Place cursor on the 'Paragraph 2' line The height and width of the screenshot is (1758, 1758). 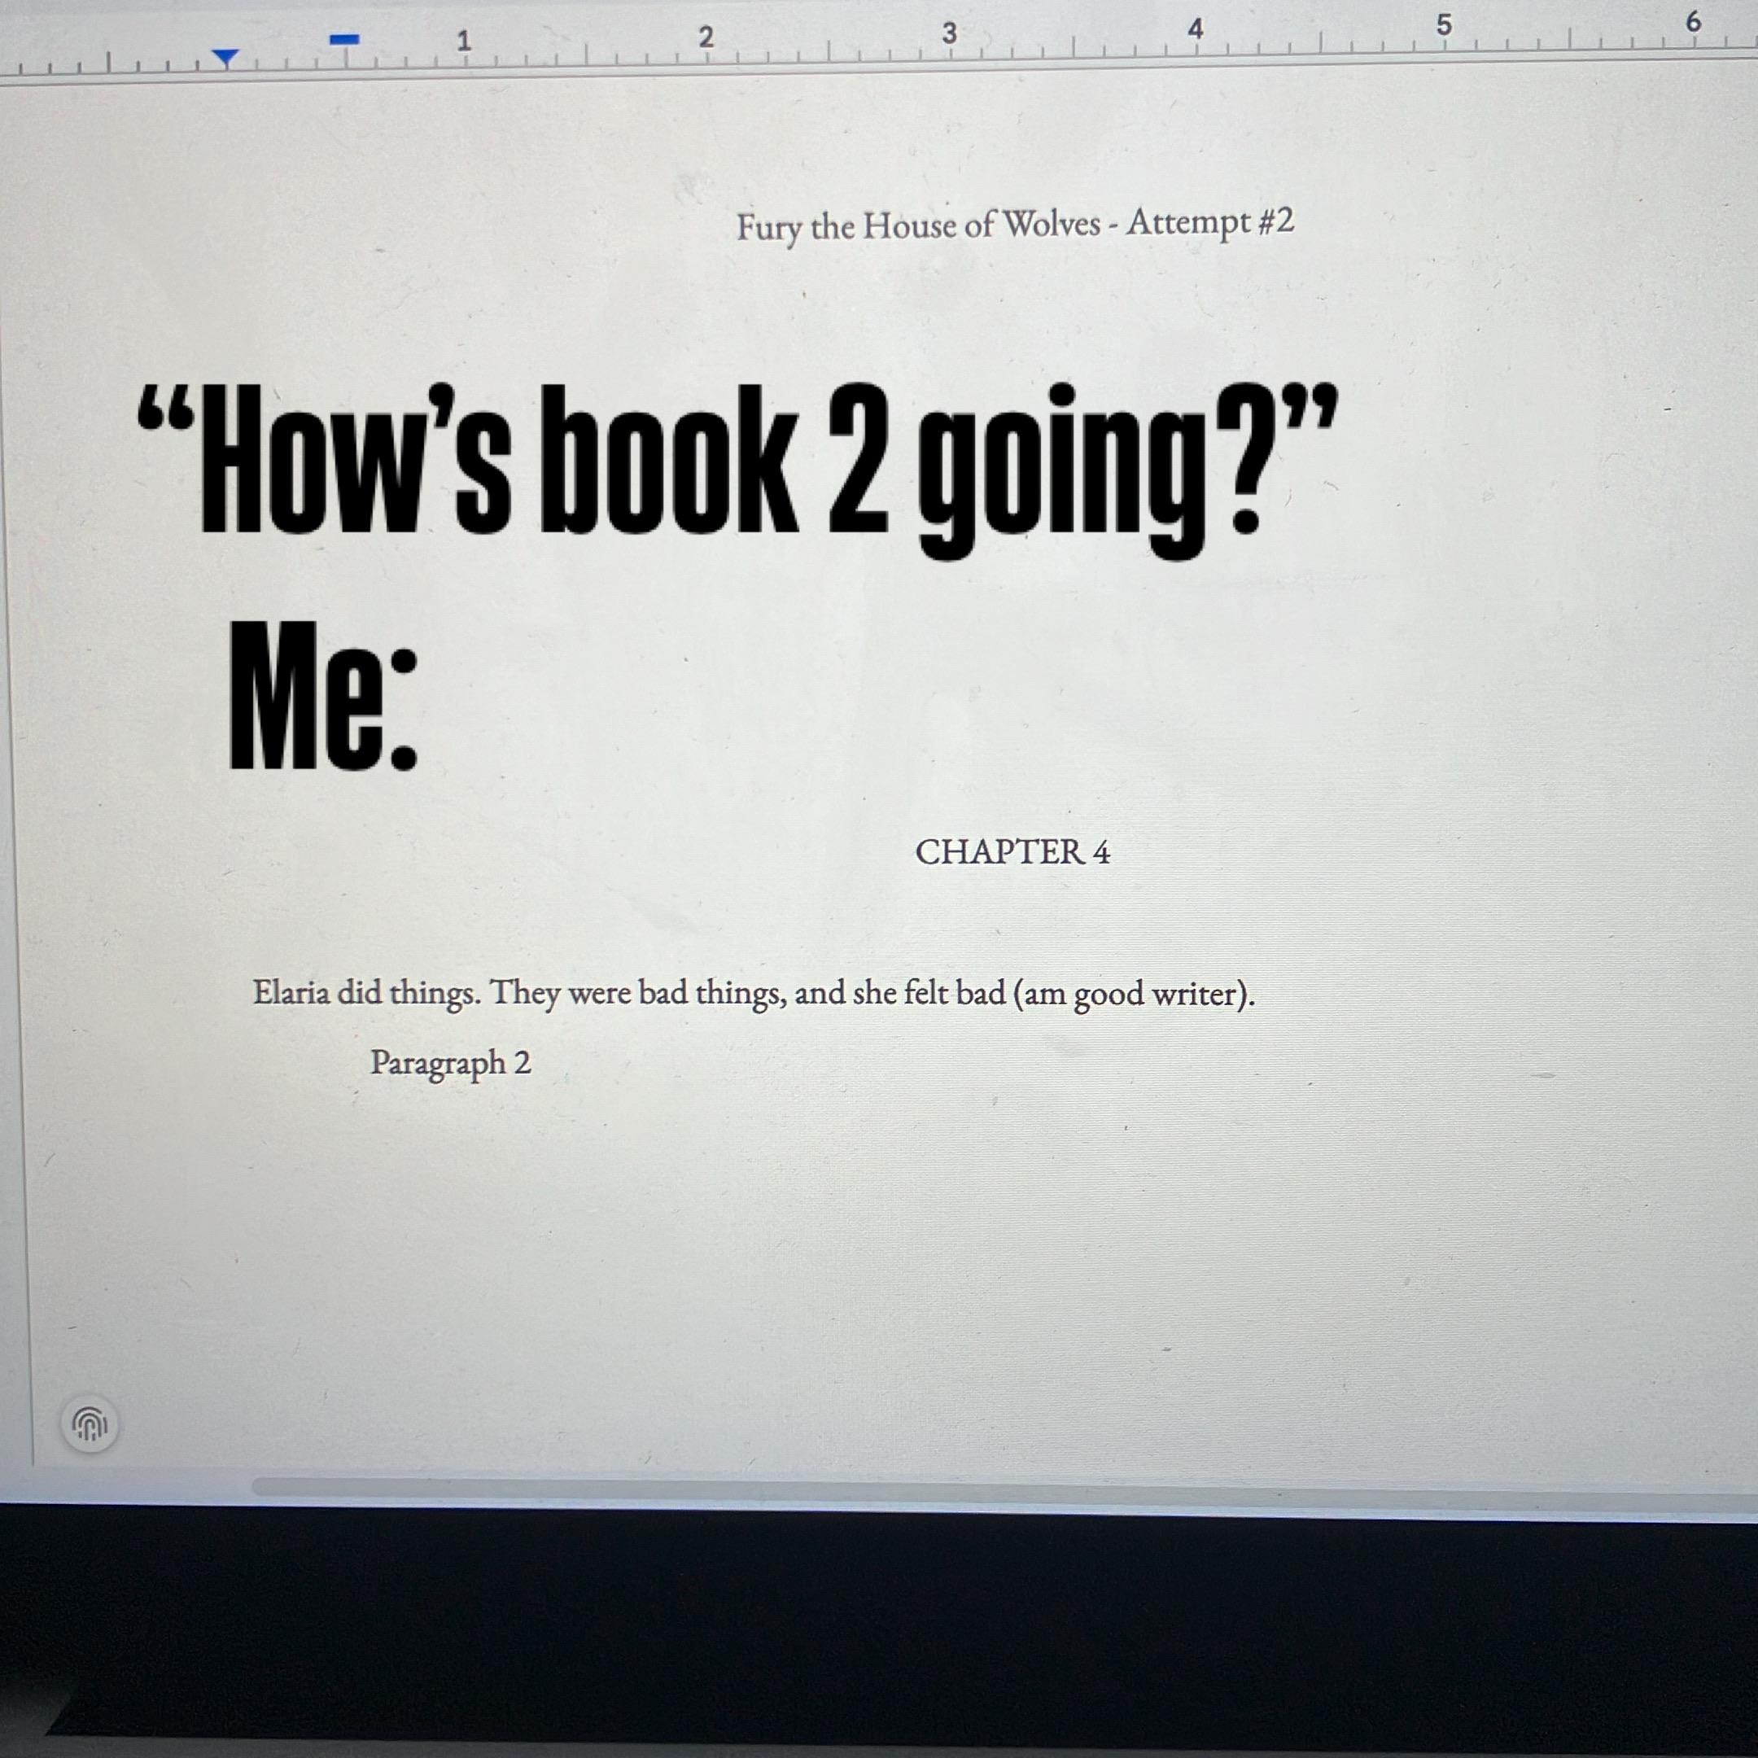coord(450,1063)
